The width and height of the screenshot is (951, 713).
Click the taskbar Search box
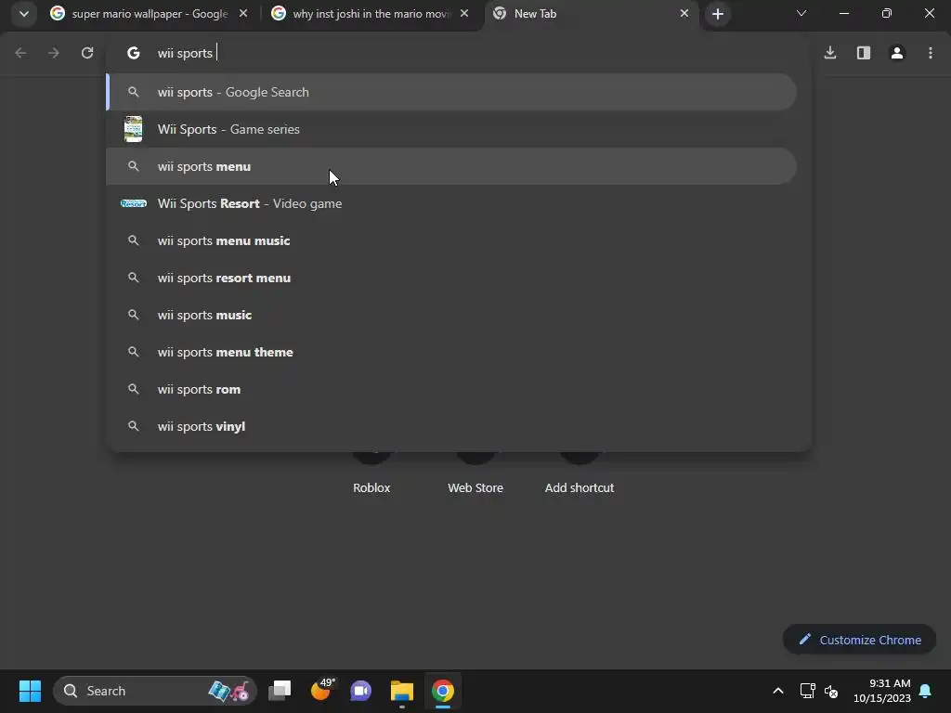tap(155, 691)
